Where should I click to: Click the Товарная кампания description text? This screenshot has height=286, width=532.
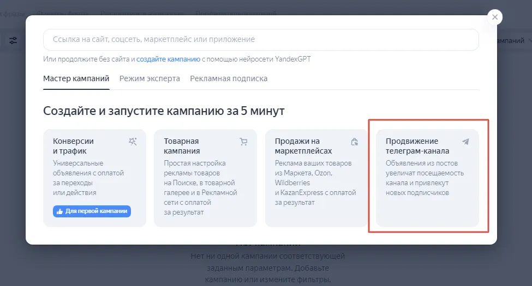[200, 187]
